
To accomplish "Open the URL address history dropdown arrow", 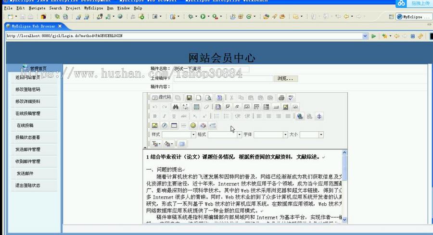I will coord(365,36).
